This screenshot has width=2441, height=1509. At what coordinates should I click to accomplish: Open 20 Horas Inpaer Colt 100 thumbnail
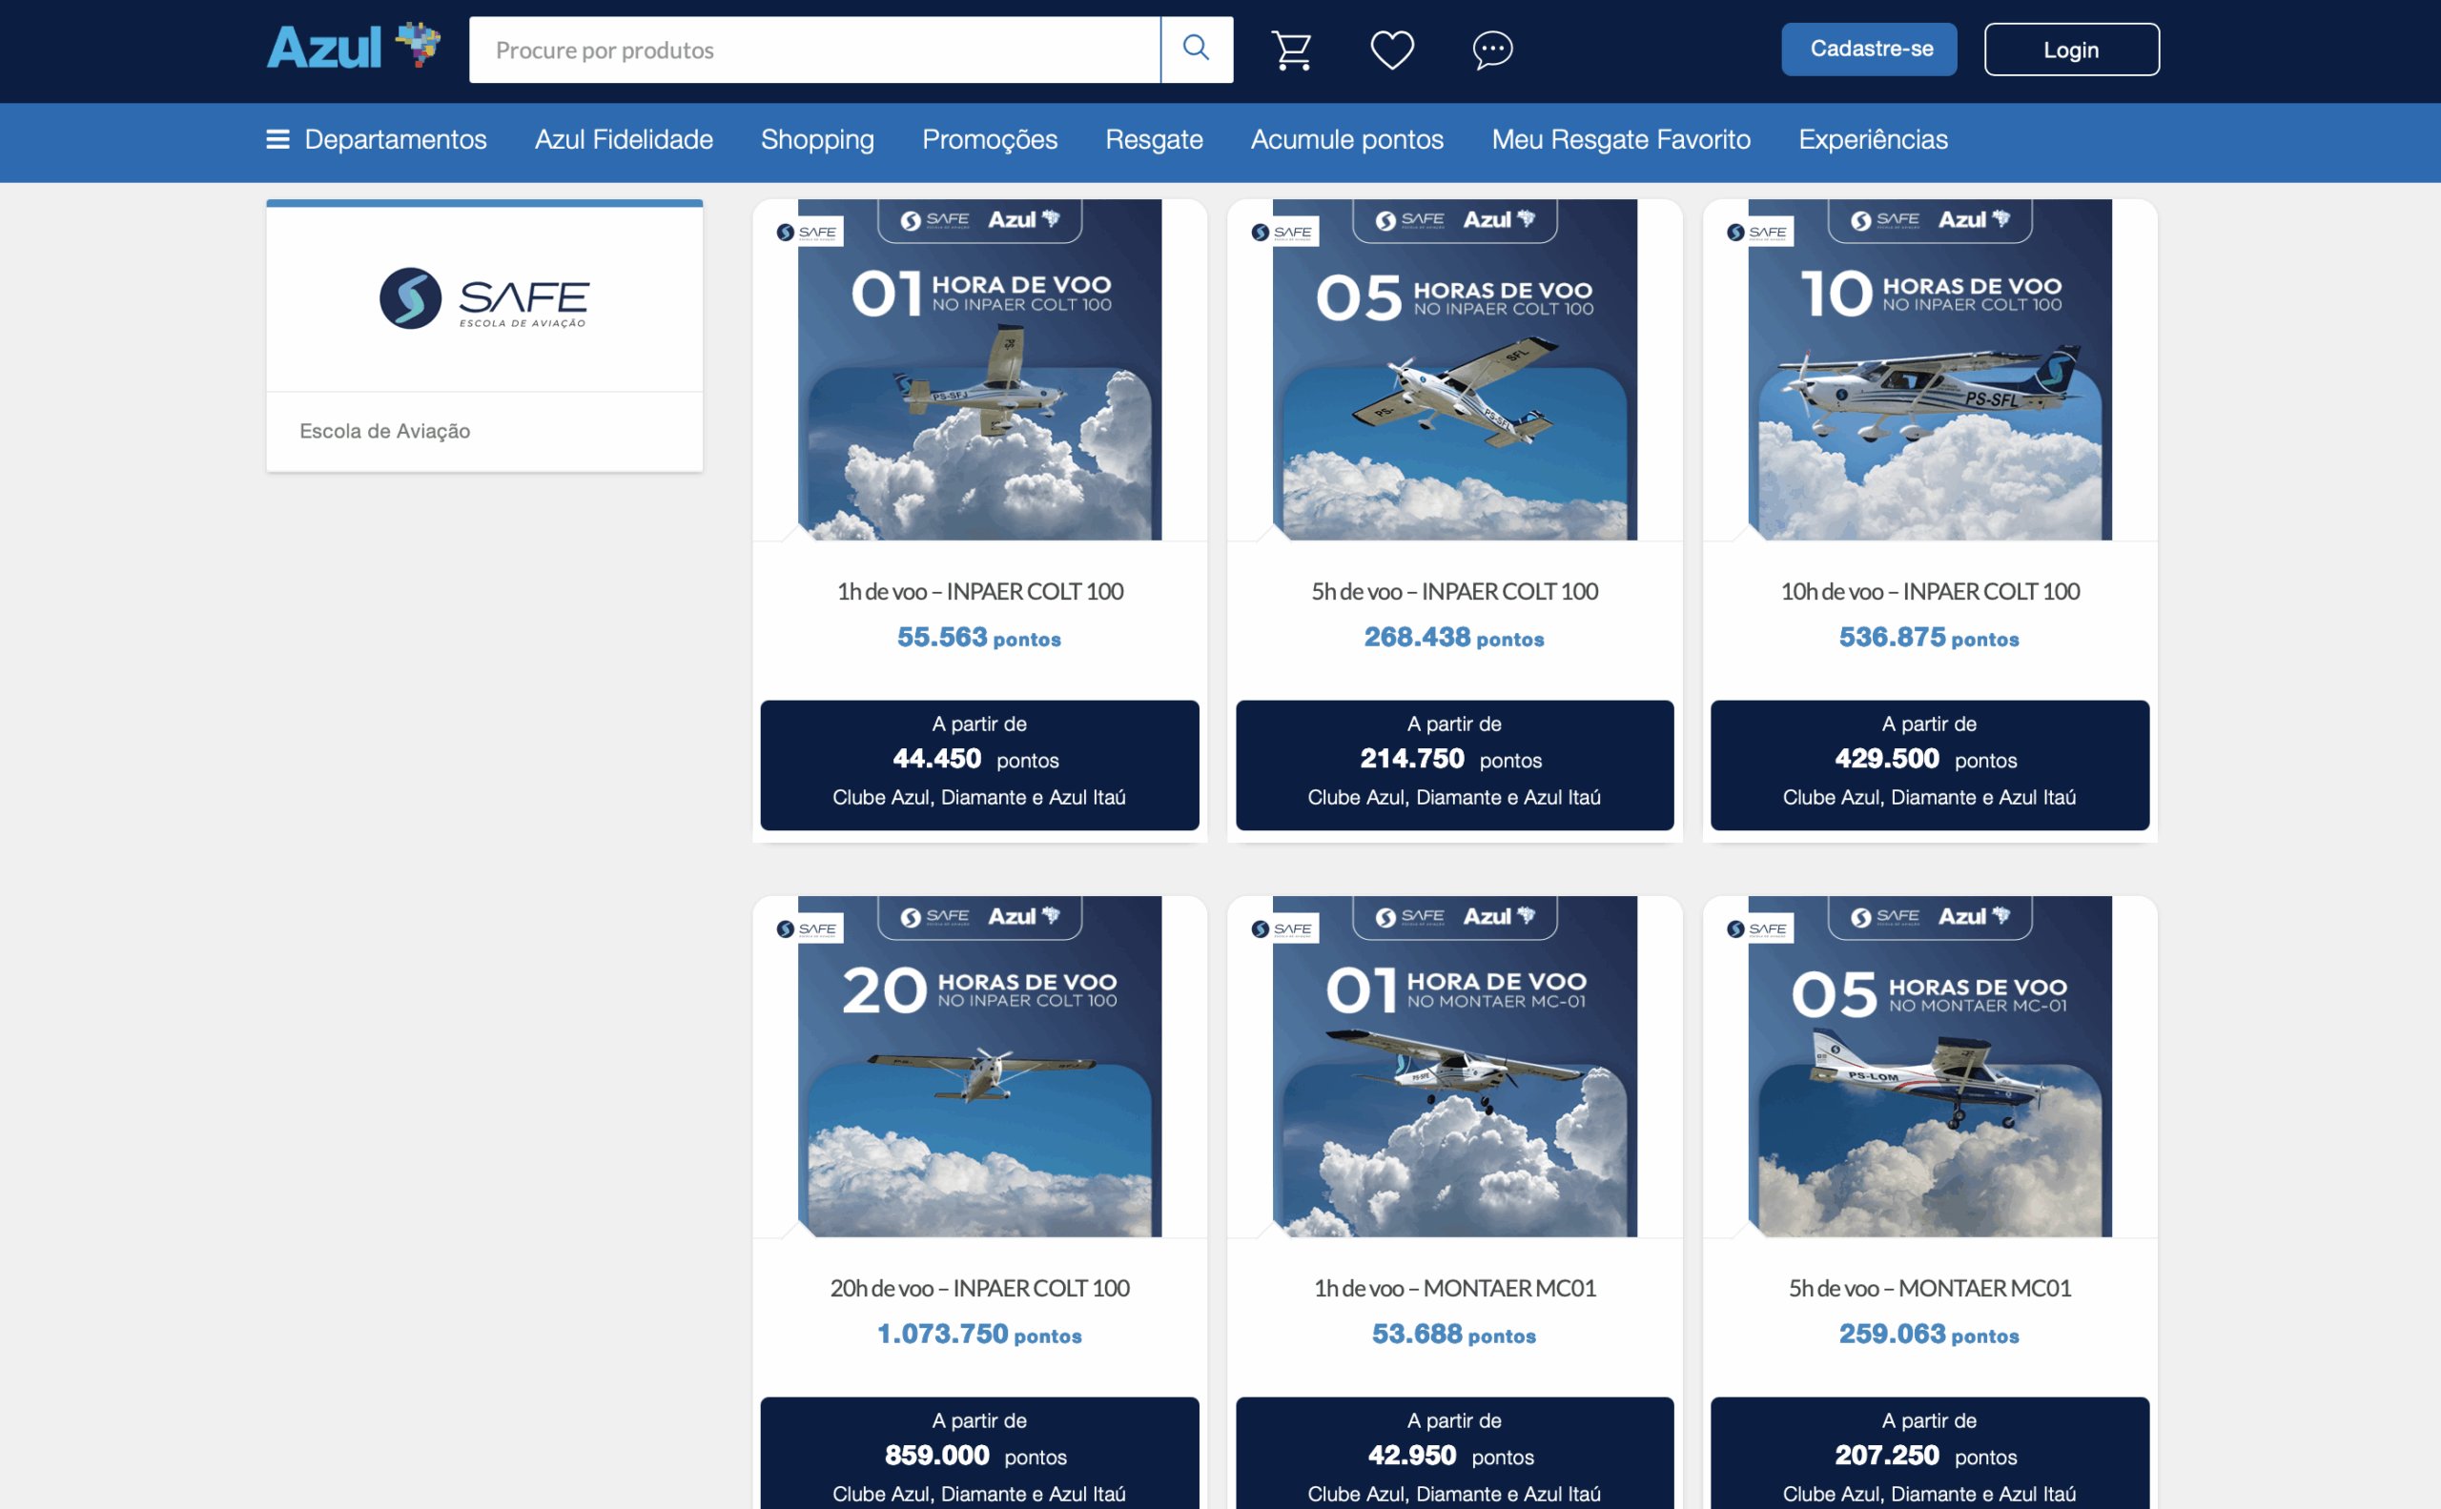[979, 1066]
